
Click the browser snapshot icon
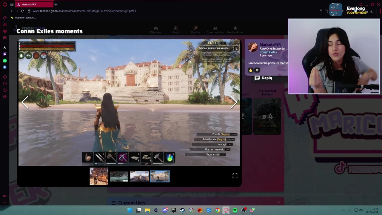[326, 11]
